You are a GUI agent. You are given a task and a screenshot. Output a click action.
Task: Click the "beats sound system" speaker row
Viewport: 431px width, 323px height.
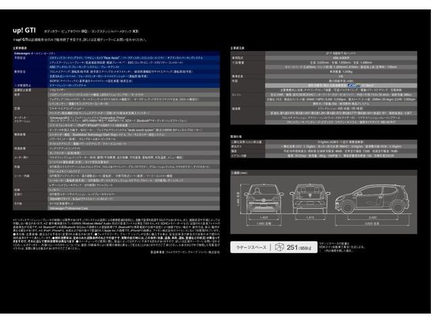[134, 130]
